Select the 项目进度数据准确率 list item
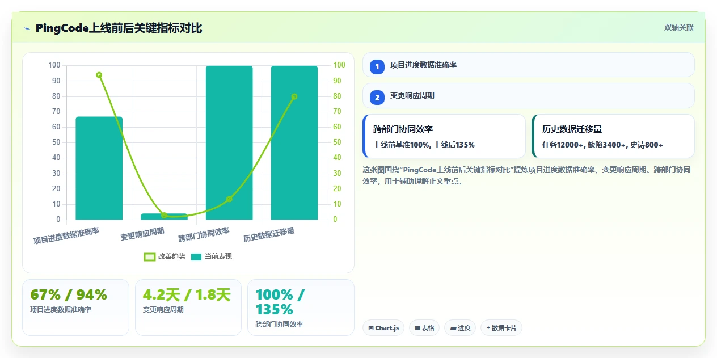Screen dimensions: 717x358 click(528, 65)
